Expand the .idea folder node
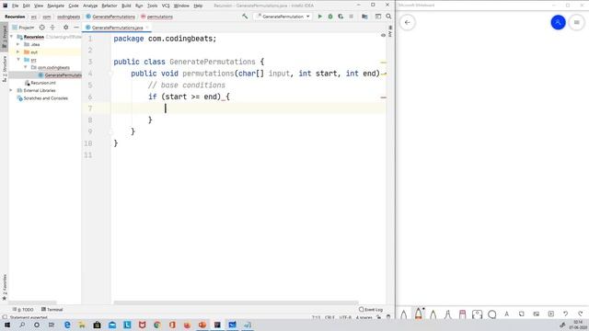This screenshot has height=331, width=589. pyautogui.click(x=18, y=44)
